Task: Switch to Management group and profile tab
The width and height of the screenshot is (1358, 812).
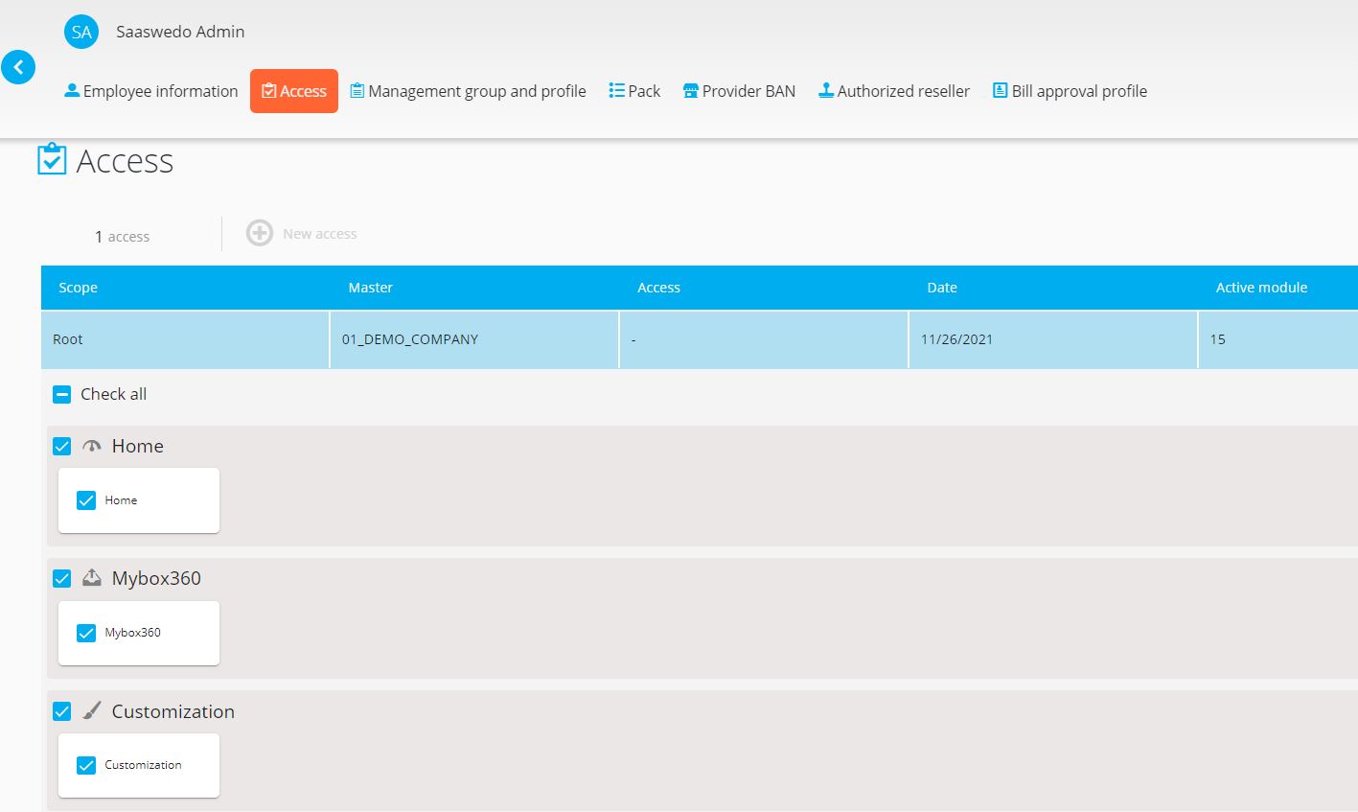Action: tap(468, 91)
